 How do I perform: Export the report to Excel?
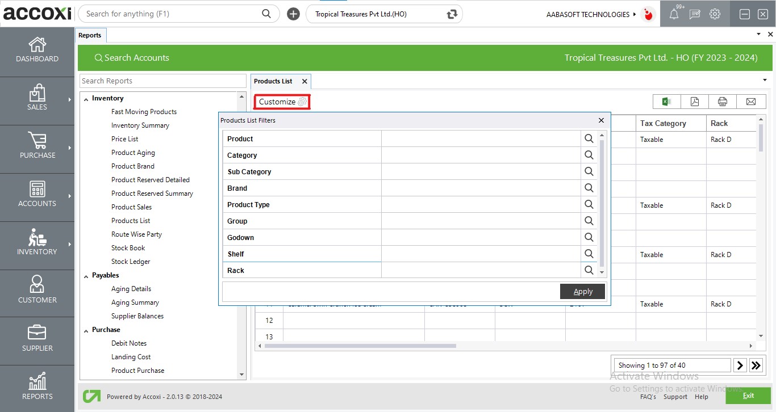[666, 102]
